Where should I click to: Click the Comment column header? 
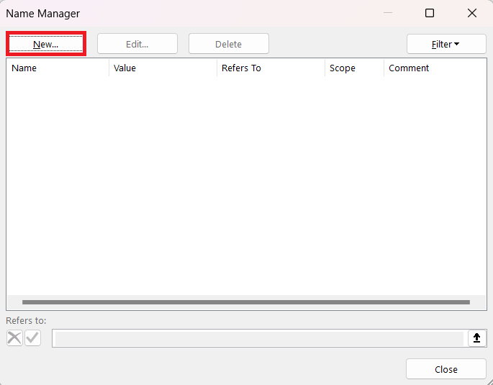435,68
